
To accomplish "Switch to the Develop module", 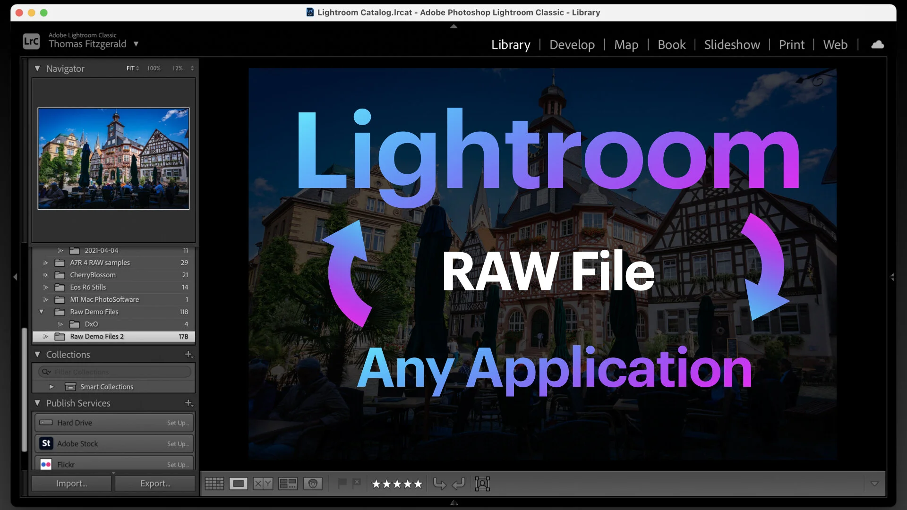I will pos(572,44).
